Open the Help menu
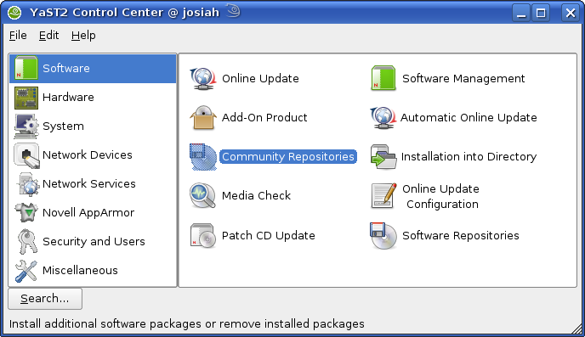Viewport: 585px width, 337px height. [x=83, y=36]
